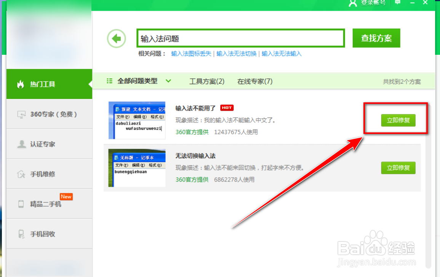Click the flame icon beside 热门工具
This screenshot has width=440, height=277.
(x=21, y=84)
